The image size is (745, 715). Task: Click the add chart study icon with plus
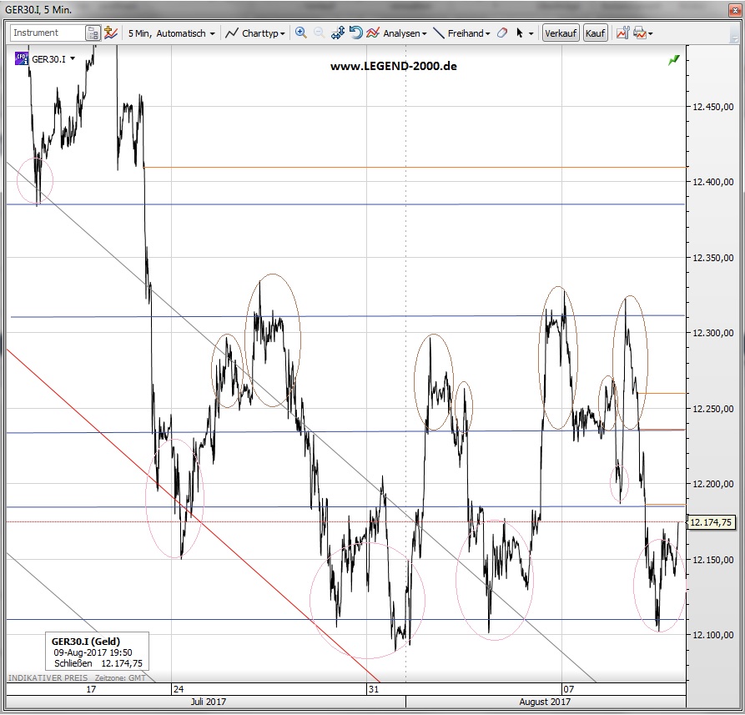tap(111, 33)
